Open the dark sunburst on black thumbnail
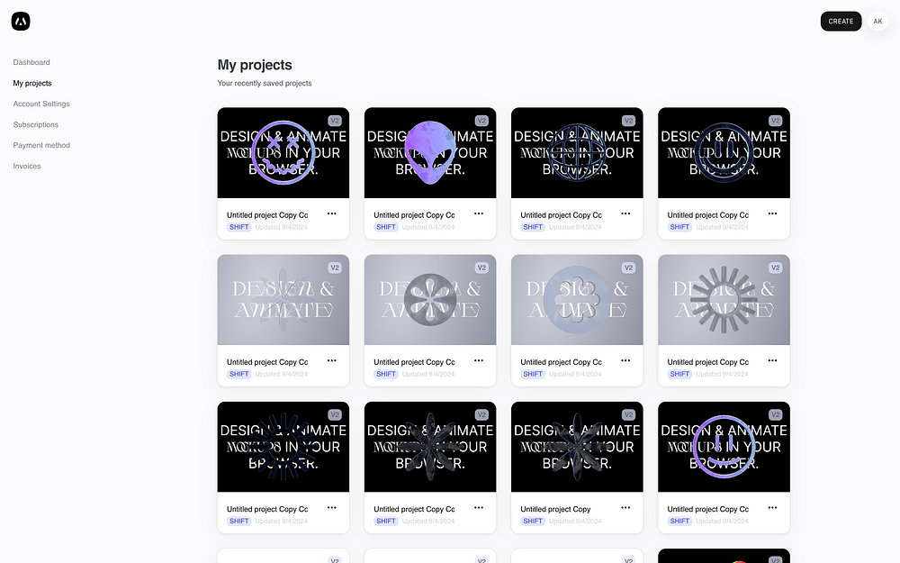The image size is (900, 563). tap(283, 447)
